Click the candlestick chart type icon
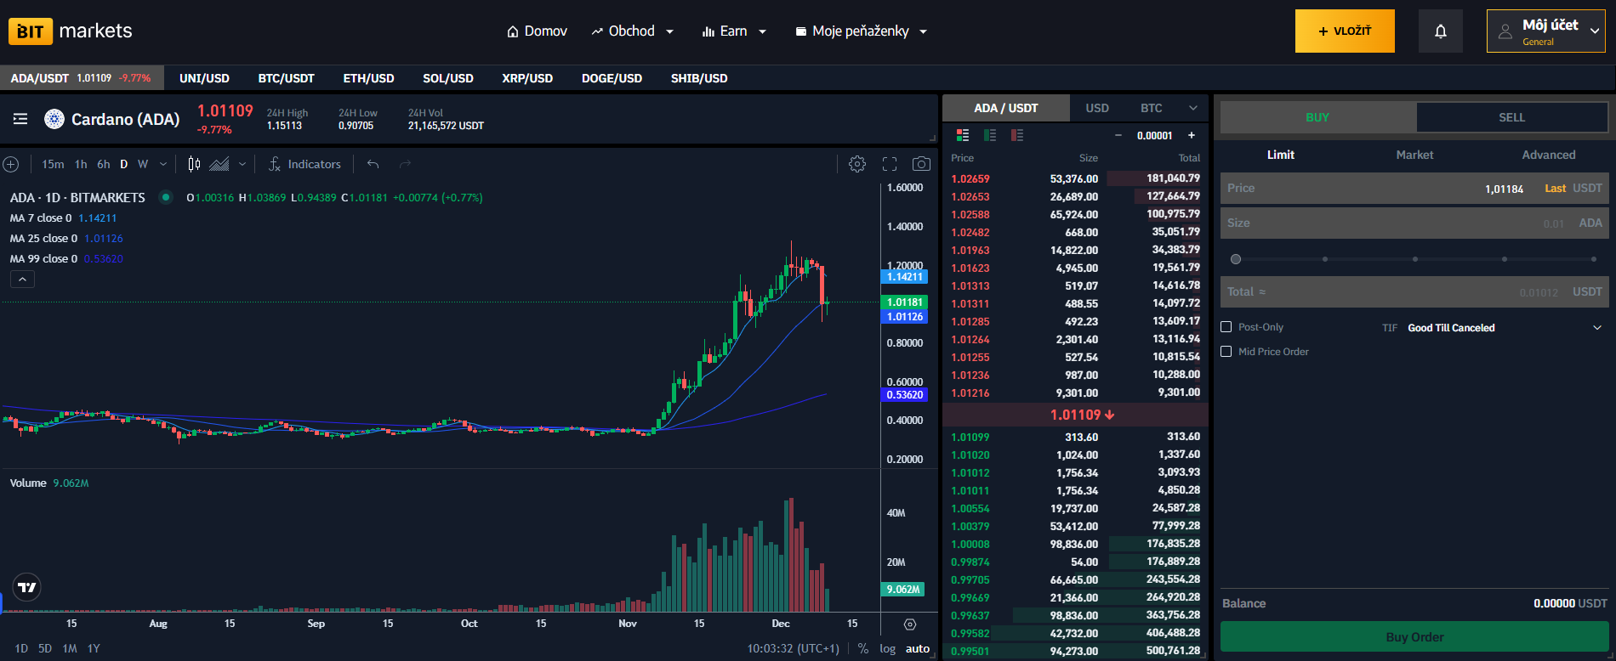The width and height of the screenshot is (1616, 661). click(194, 164)
